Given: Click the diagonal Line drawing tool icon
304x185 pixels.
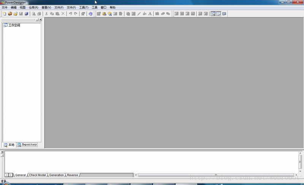Looking at the screenshot, I should point(139,14).
